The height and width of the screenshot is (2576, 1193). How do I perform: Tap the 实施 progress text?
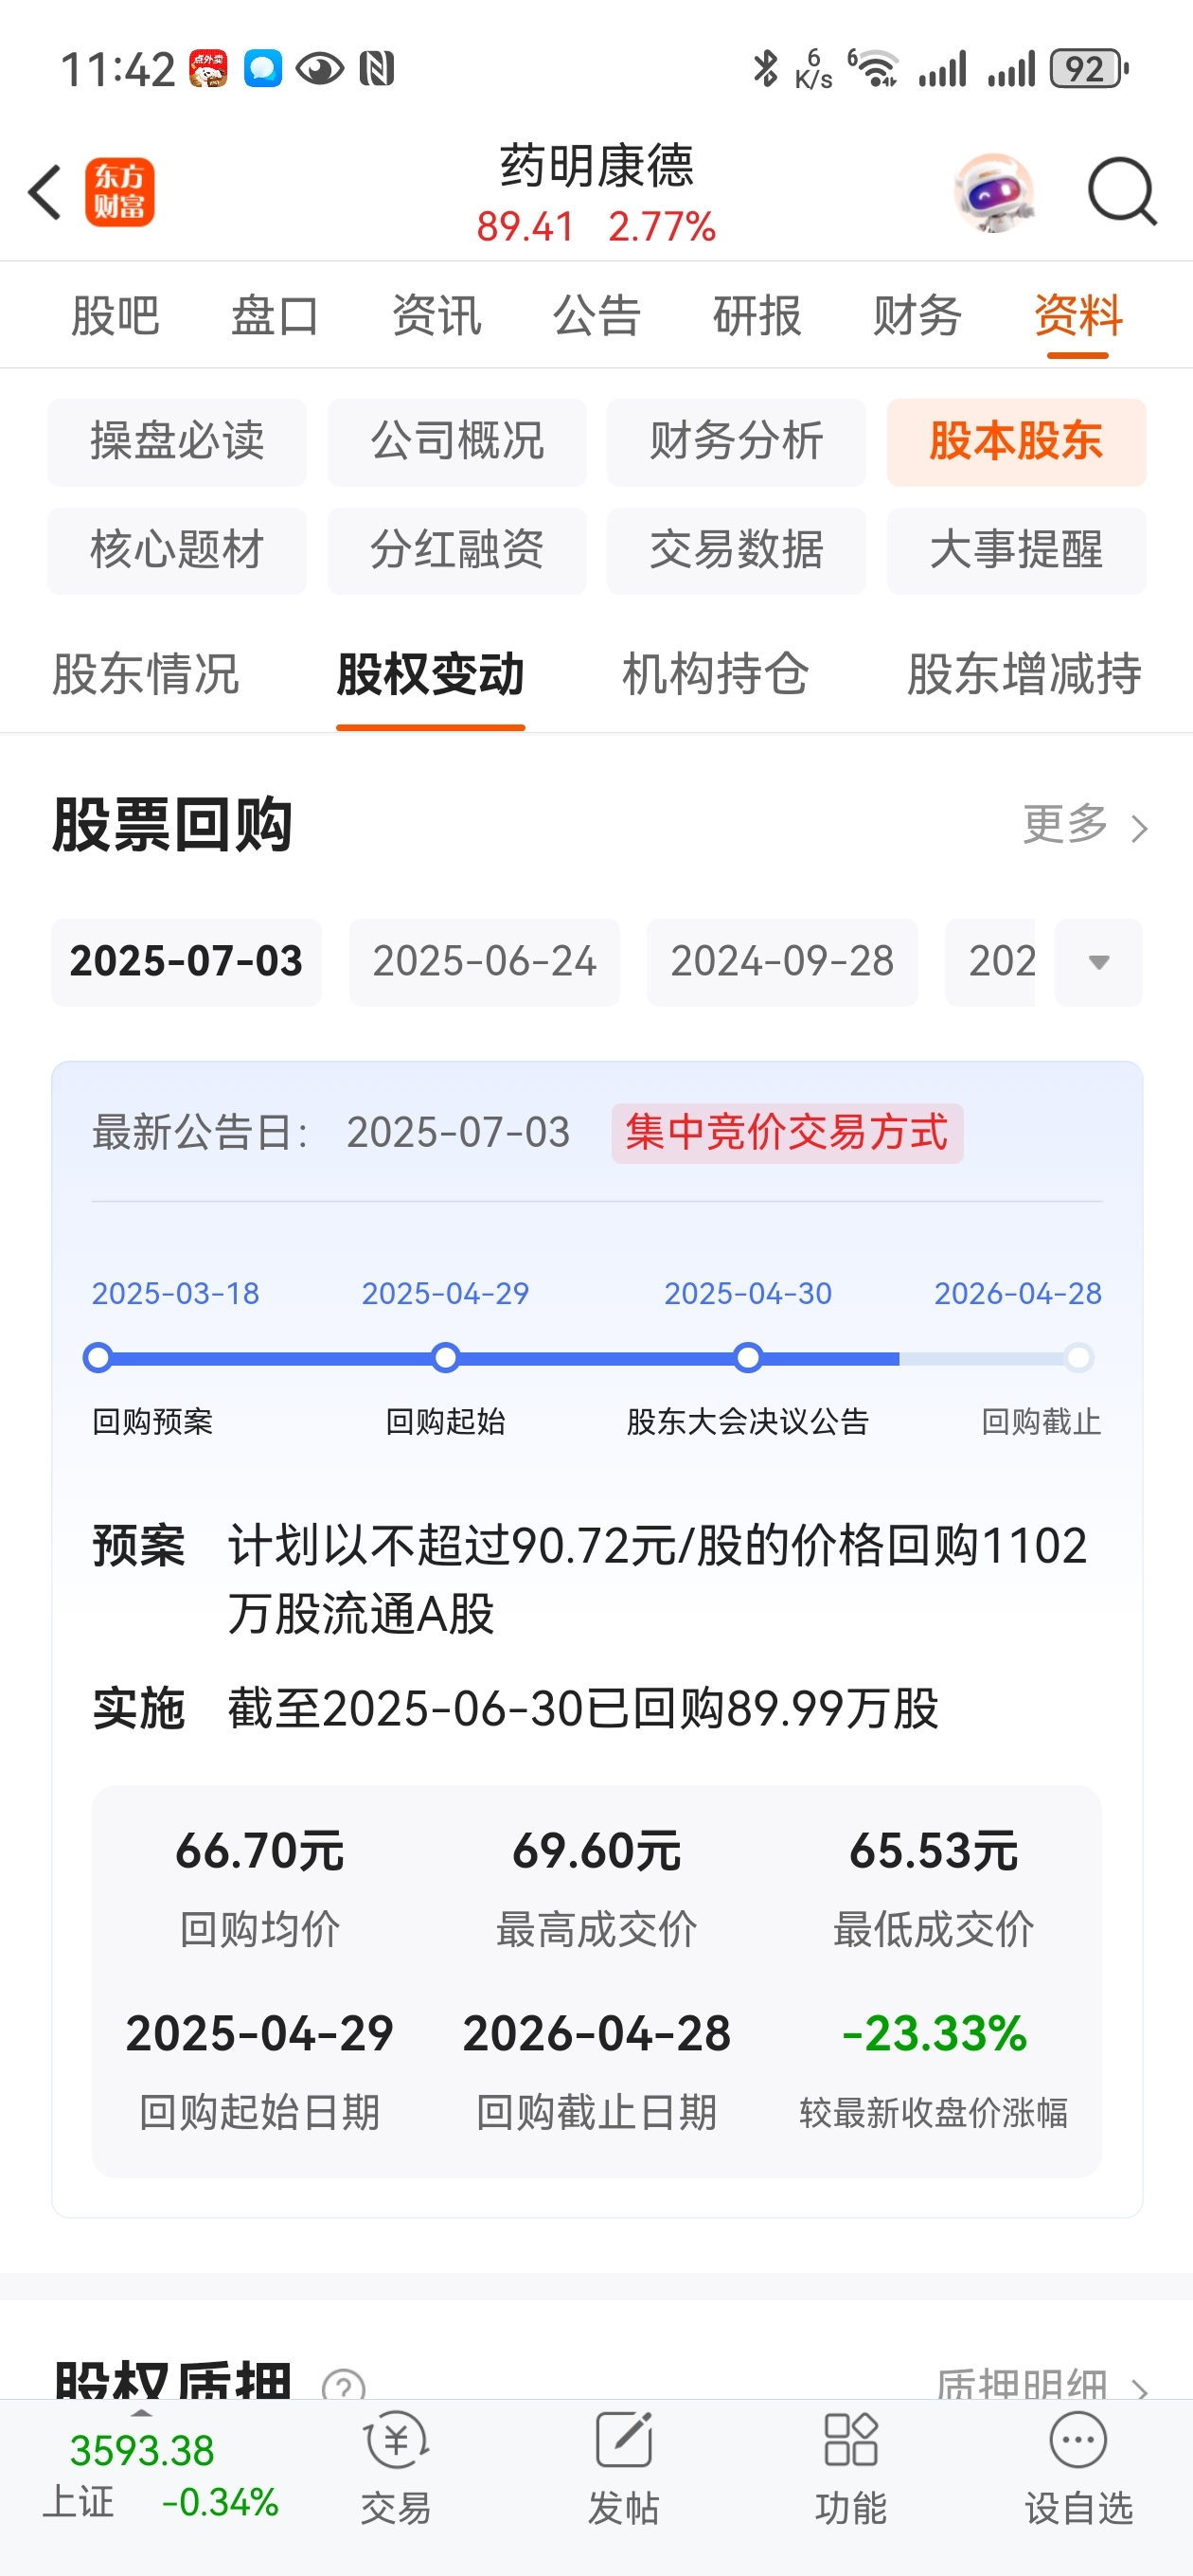pyautogui.click(x=583, y=1708)
